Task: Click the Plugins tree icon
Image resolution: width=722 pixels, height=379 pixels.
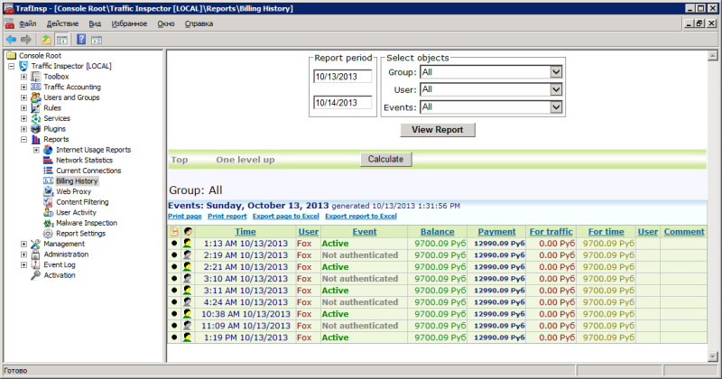Action: click(x=35, y=129)
